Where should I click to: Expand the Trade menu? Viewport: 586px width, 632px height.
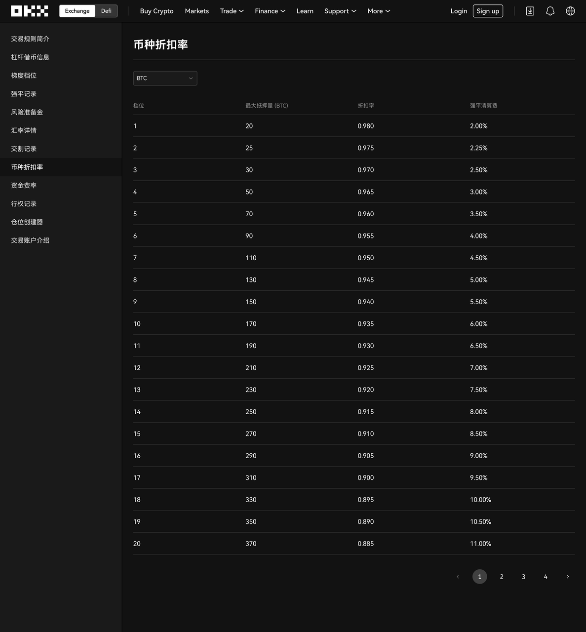coord(232,11)
